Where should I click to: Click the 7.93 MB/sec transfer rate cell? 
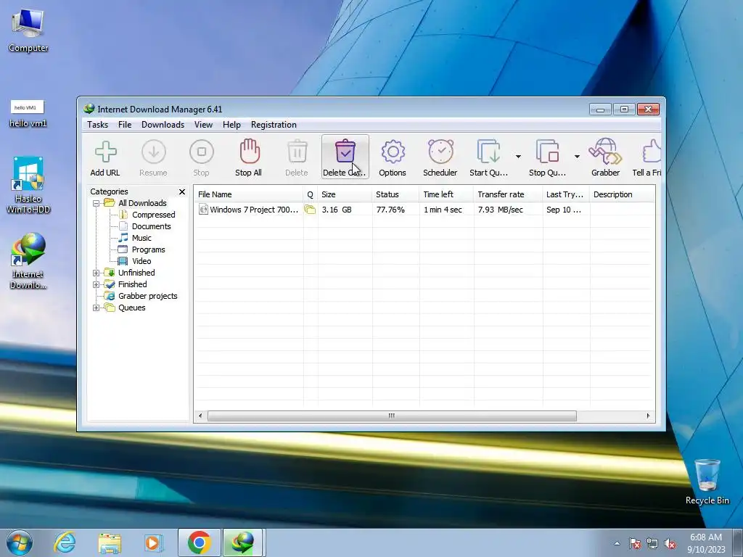(x=501, y=210)
